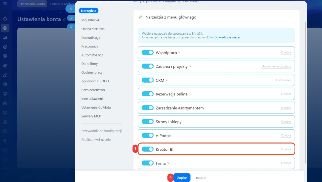The width and height of the screenshot is (322, 182).
Task: Open the bar chart icon in sidebar
Action: [x=5, y=122]
